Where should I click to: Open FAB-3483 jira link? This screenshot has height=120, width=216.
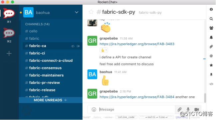click(x=137, y=44)
